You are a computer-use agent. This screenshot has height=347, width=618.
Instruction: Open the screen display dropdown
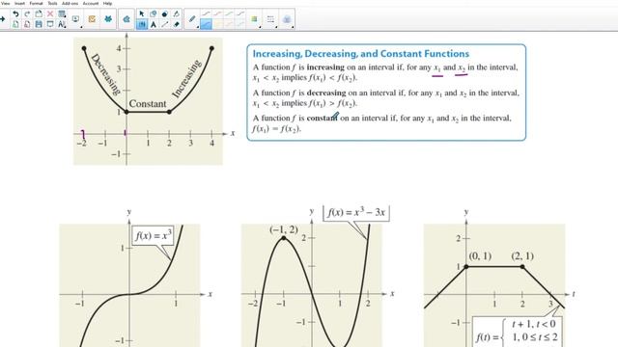(x=76, y=19)
